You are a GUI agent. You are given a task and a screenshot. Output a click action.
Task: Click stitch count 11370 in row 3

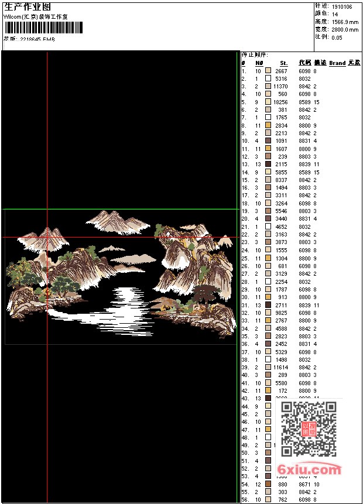click(x=280, y=86)
